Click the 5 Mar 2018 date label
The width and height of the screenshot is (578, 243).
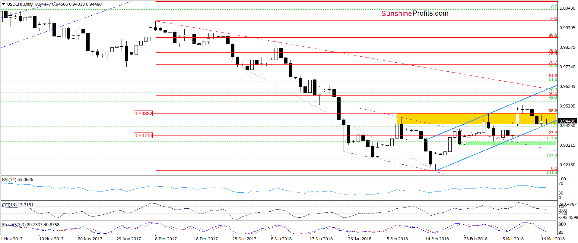513,239
